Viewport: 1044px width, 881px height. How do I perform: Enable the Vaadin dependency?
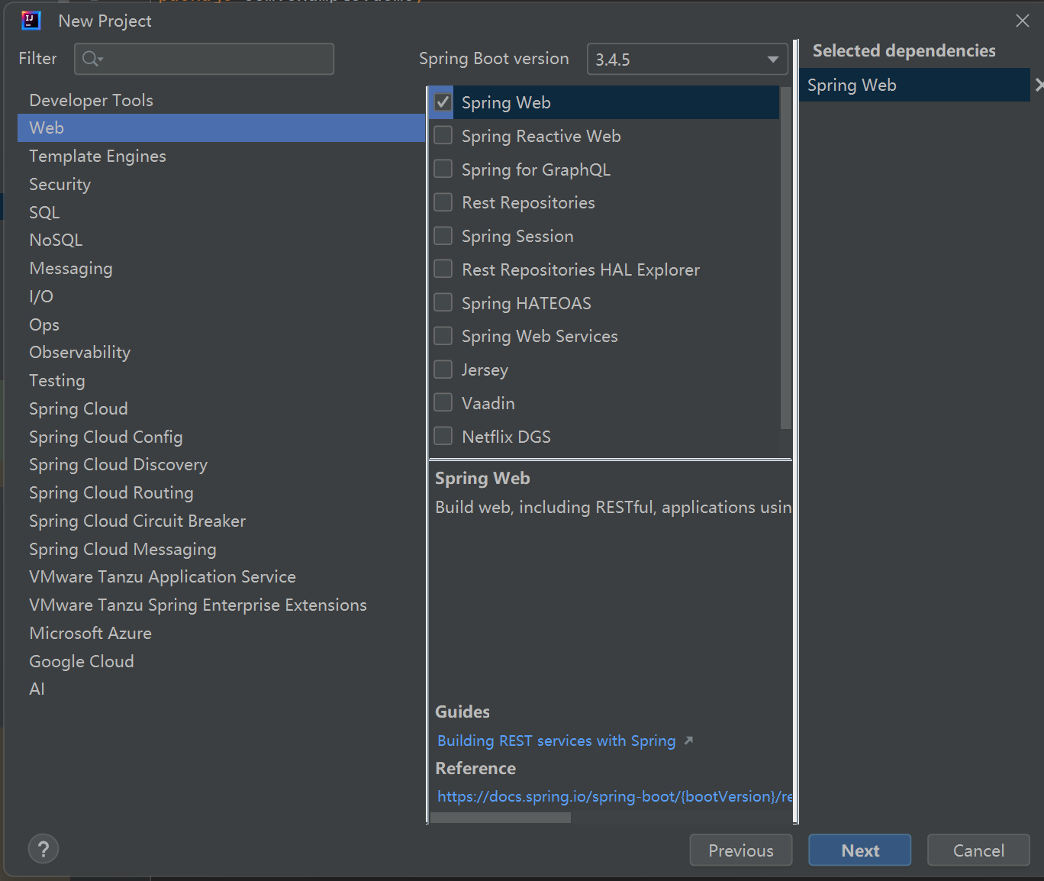point(443,403)
